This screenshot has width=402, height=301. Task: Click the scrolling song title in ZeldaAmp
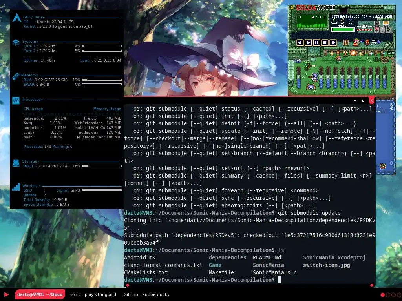click(x=362, y=16)
